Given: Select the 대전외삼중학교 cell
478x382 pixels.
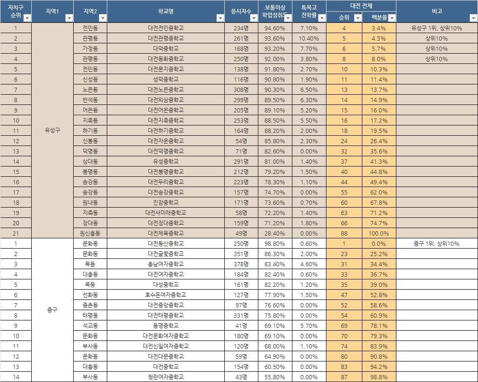Looking at the screenshot, I should click(166, 100).
